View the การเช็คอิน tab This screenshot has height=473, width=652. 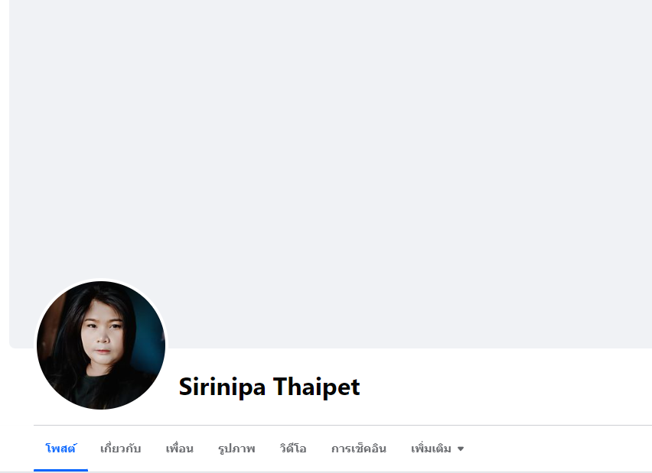359,449
